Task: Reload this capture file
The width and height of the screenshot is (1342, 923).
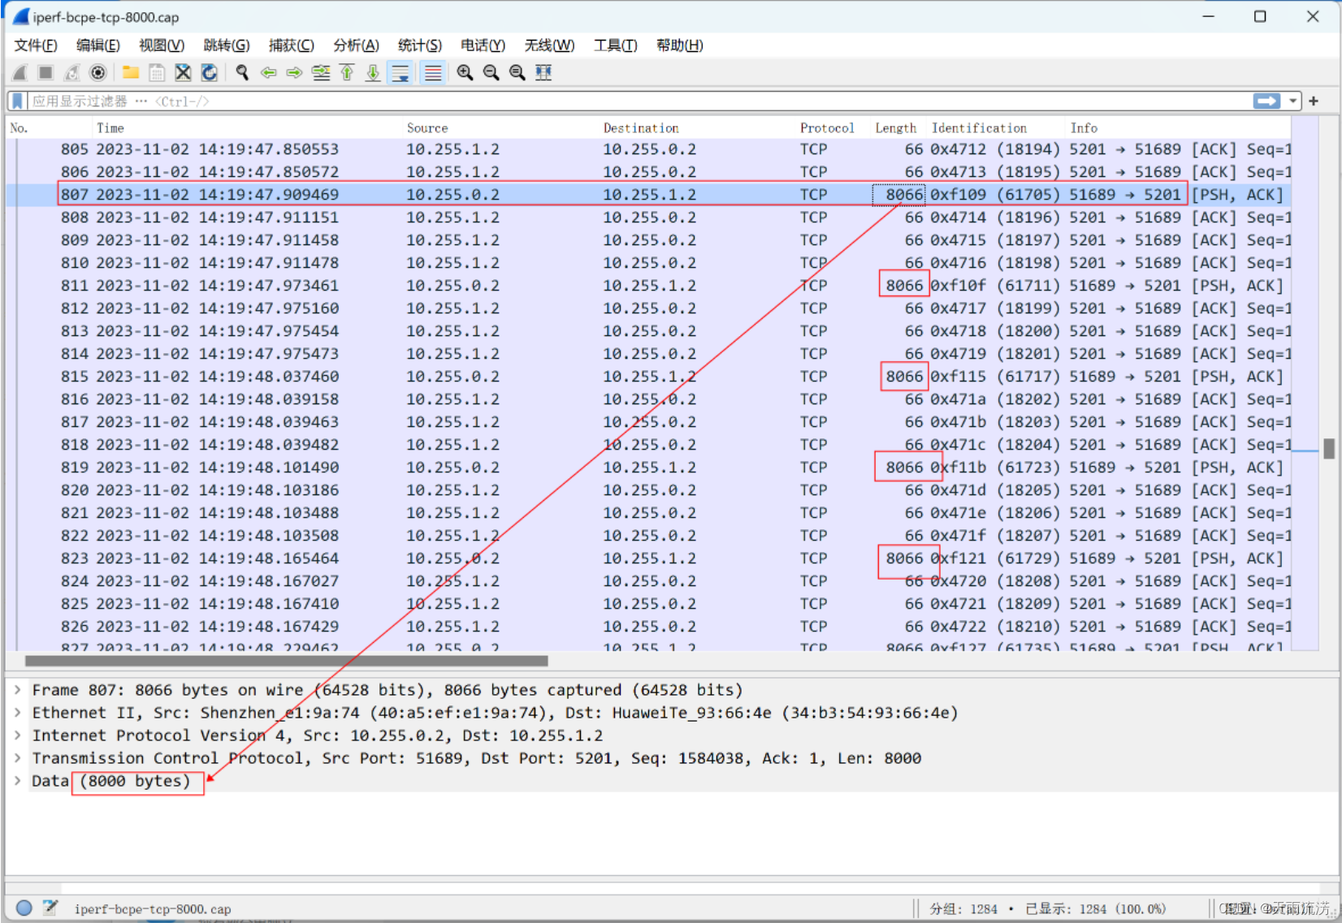Action: tap(210, 72)
